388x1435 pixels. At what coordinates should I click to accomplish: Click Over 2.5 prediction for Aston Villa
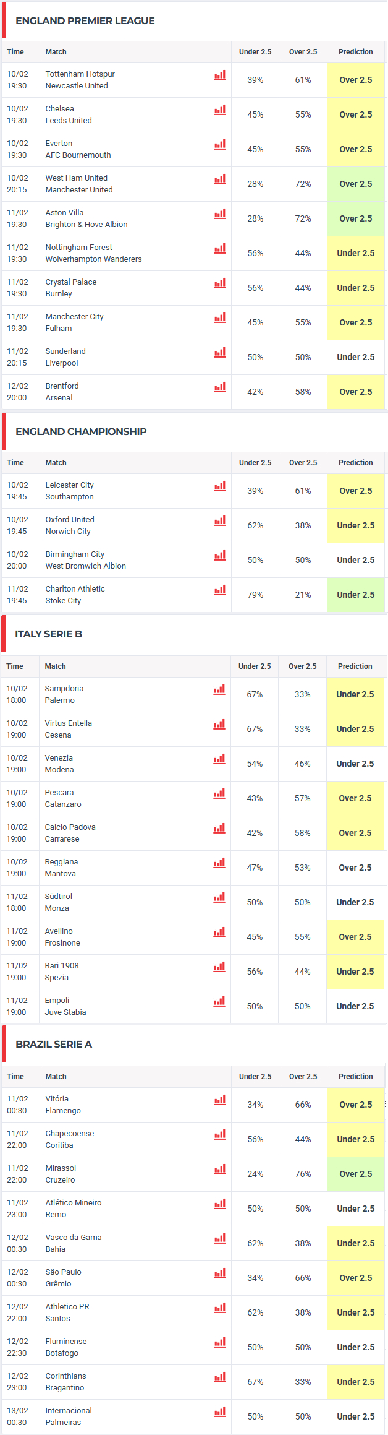click(356, 218)
